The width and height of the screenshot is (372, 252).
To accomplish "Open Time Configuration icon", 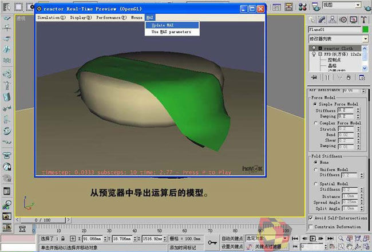I will click(332, 247).
